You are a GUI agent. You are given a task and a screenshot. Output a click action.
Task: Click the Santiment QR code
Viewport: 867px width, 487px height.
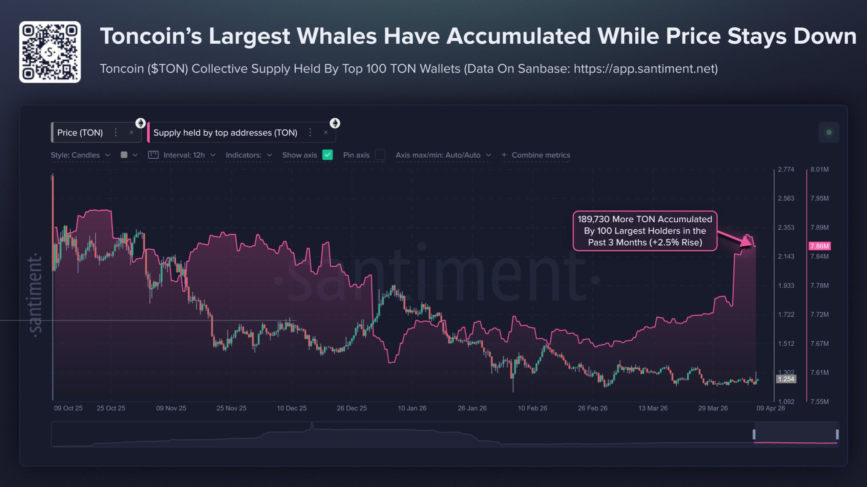click(50, 51)
